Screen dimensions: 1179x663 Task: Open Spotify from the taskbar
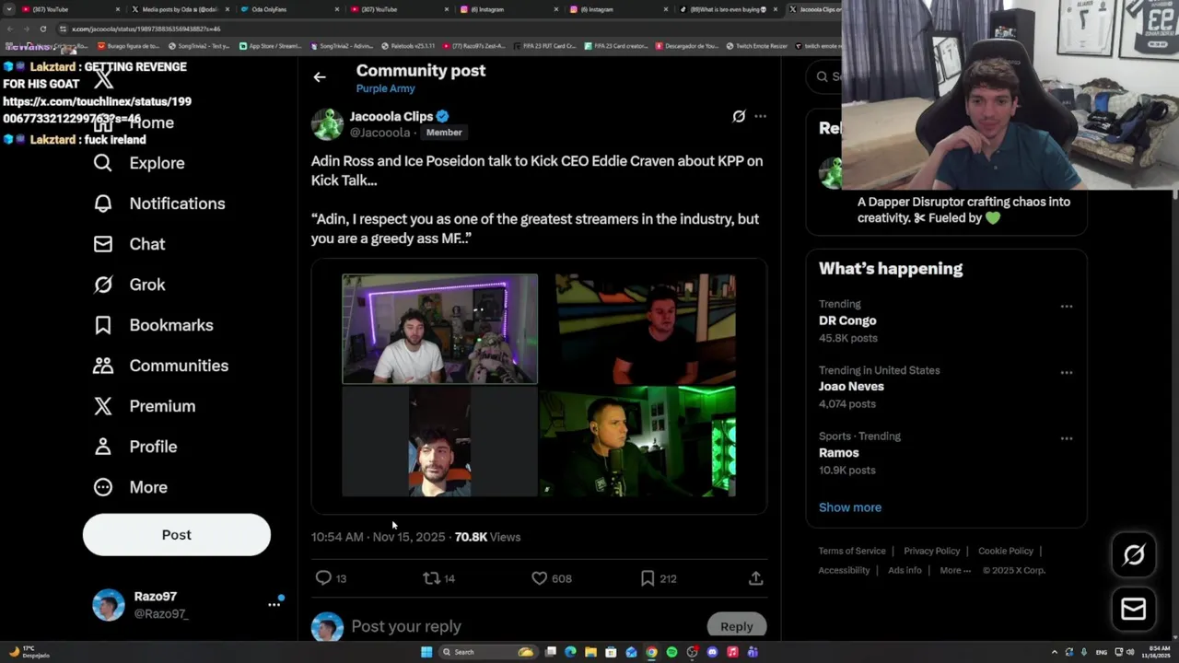tap(671, 652)
